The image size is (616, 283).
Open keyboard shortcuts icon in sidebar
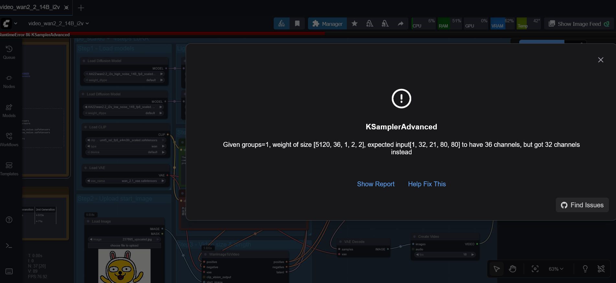(9, 271)
